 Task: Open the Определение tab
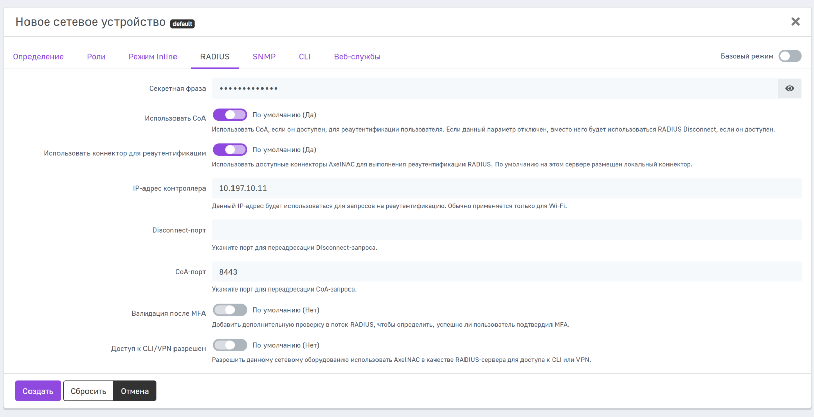pos(38,57)
